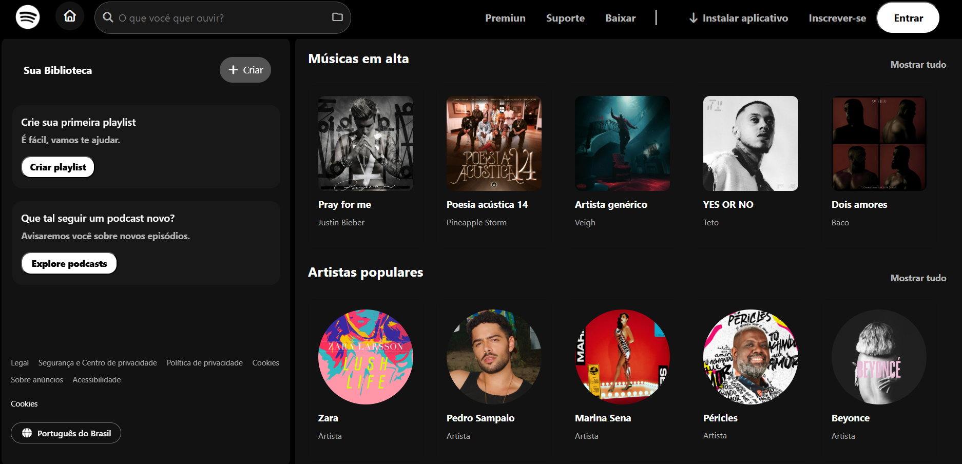Click the Spotify logo icon
Screen dimensions: 962x464
tap(28, 17)
